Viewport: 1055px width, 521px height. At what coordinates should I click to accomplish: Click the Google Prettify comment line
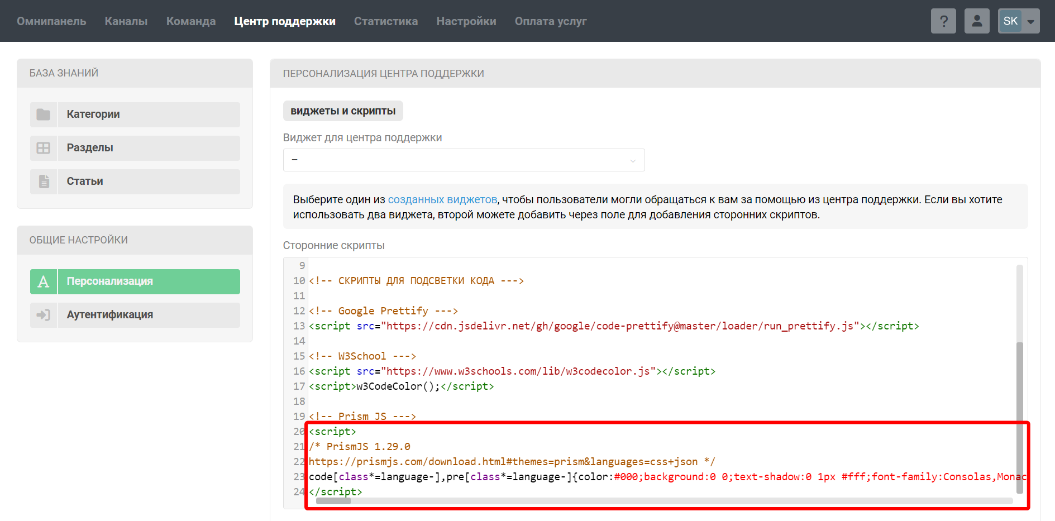pyautogui.click(x=383, y=311)
